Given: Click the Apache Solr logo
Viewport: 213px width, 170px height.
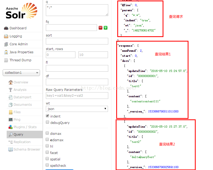Looking at the screenshot, I should coord(22,11).
